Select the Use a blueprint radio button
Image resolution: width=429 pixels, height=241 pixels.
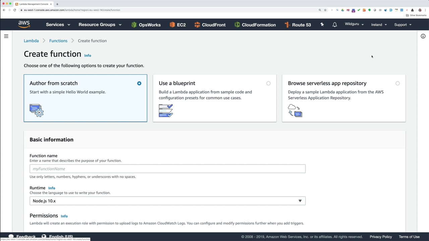coord(268,83)
